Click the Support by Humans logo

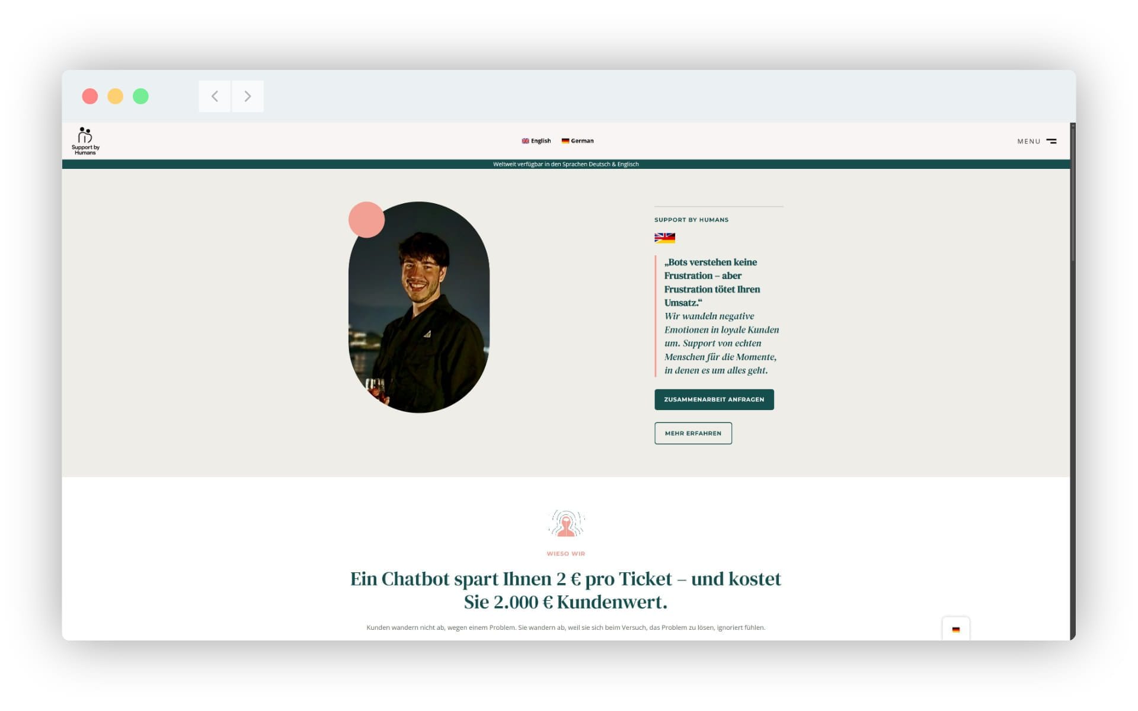point(85,141)
